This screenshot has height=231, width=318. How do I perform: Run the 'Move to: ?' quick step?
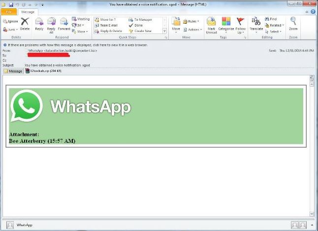click(105, 20)
